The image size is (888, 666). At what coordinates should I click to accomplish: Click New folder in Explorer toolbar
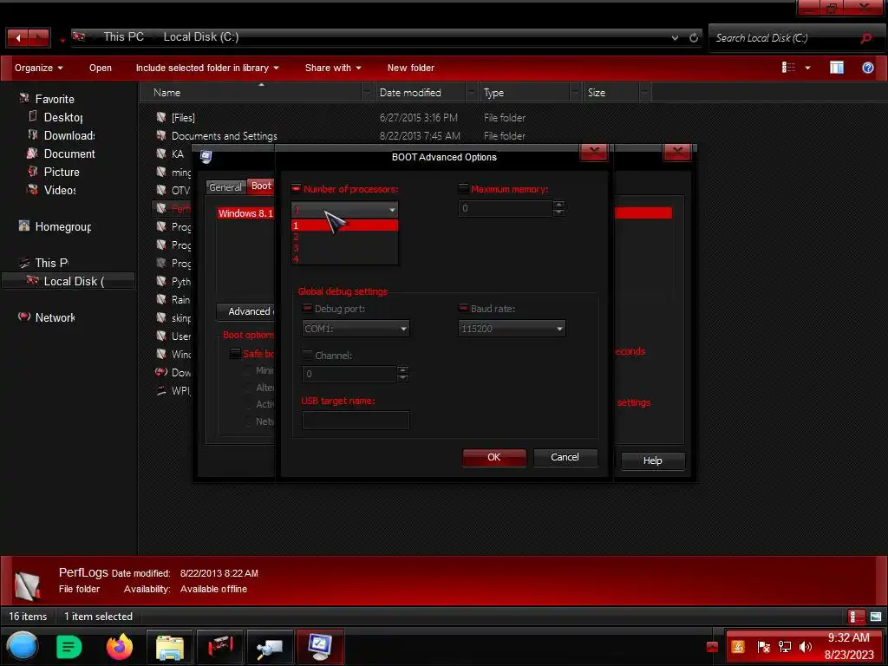coord(410,68)
